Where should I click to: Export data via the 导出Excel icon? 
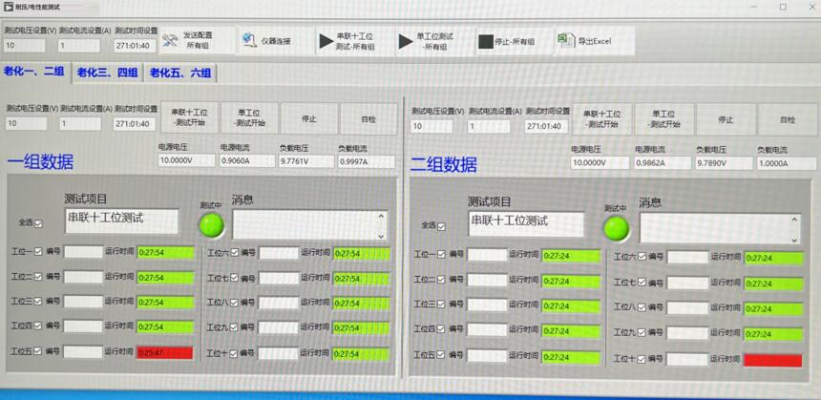pyautogui.click(x=567, y=41)
